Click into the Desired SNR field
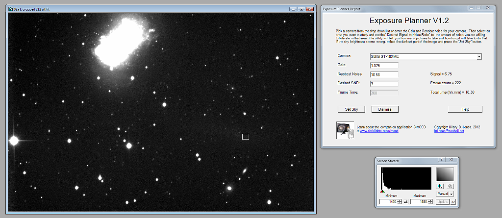Viewport: 502px width, 218px height. coord(384,84)
